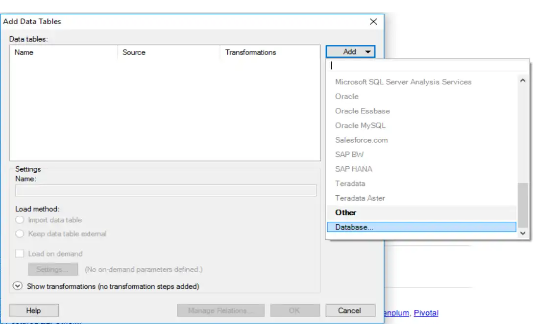Click the search field in dropdown
Screen dimensions: 536x336
(x=427, y=65)
